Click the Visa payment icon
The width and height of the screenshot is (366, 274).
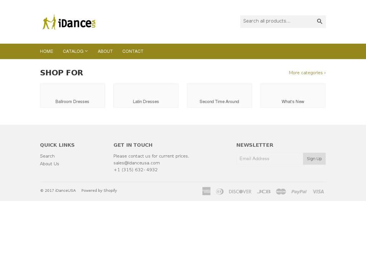click(318, 191)
